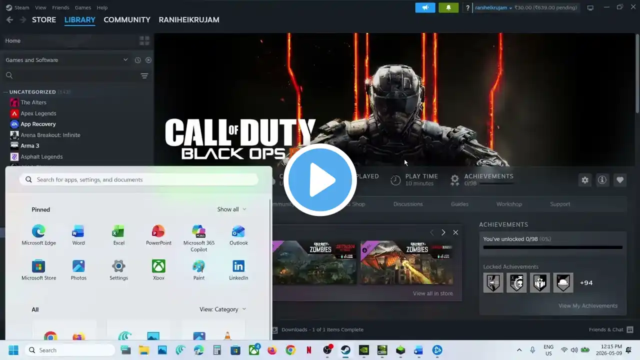
Task: Open Outlook from pinned apps
Action: 238,235
